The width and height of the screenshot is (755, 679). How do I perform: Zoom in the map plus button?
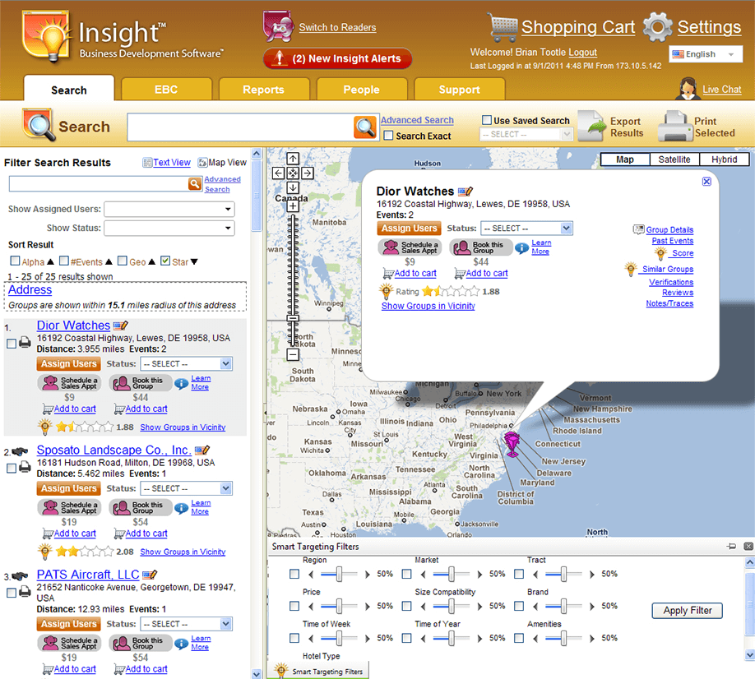pos(293,206)
